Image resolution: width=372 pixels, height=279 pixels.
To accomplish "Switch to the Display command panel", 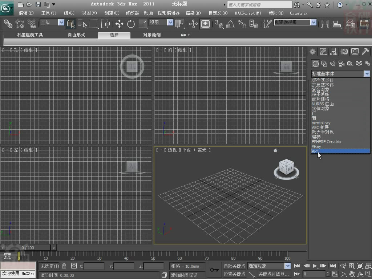I will pyautogui.click(x=355, y=52).
